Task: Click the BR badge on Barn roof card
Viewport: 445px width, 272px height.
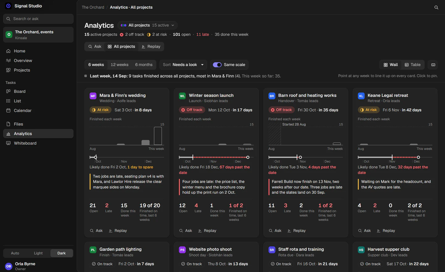Action: tap(272, 96)
